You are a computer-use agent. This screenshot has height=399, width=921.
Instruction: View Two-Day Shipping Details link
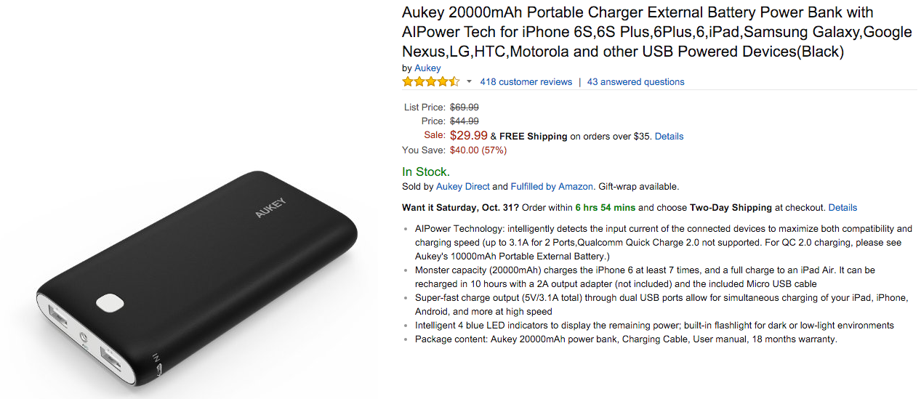842,208
